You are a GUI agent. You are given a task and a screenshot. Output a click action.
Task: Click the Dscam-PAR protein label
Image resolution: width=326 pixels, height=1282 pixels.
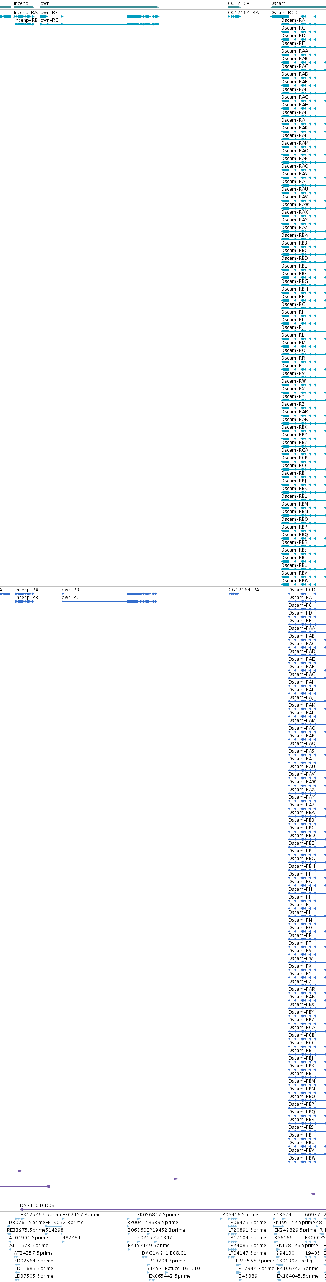301,989
